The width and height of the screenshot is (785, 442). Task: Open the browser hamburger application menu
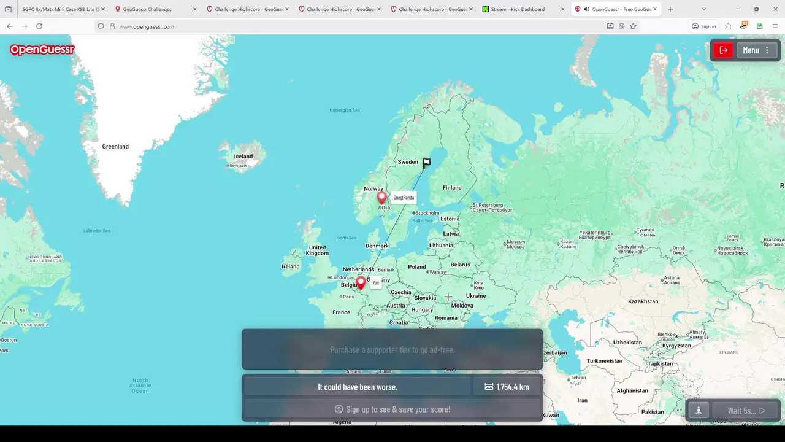(775, 26)
